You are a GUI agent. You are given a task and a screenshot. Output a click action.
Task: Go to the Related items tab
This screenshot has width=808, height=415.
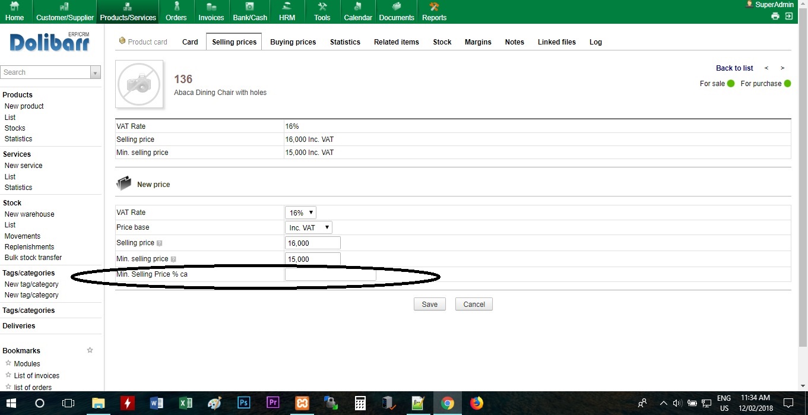tap(397, 42)
